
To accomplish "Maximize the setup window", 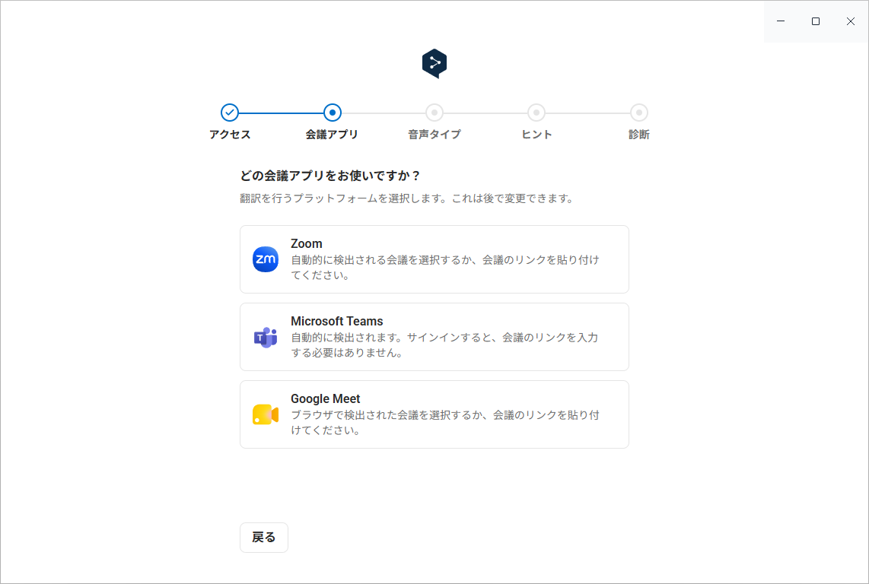I will [816, 21].
